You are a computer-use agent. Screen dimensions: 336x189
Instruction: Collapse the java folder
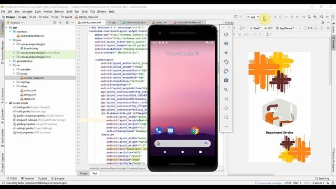click(x=10, y=40)
